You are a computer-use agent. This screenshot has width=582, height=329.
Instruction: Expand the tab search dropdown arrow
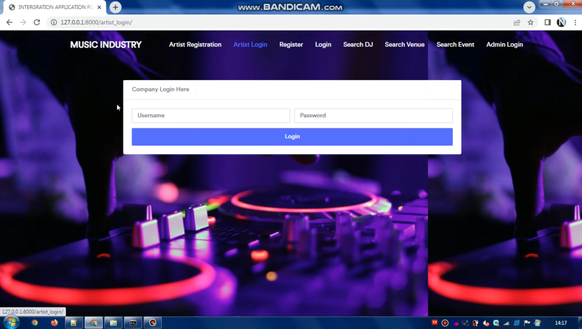point(529,7)
